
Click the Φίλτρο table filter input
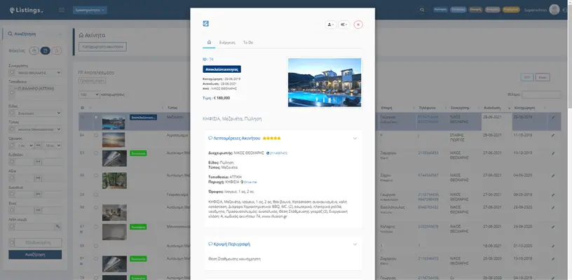pyautogui.click(x=541, y=94)
